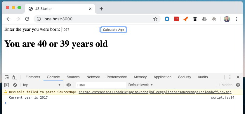This screenshot has width=245, height=114.
Task: Open the Sources tab
Action: click(x=73, y=77)
